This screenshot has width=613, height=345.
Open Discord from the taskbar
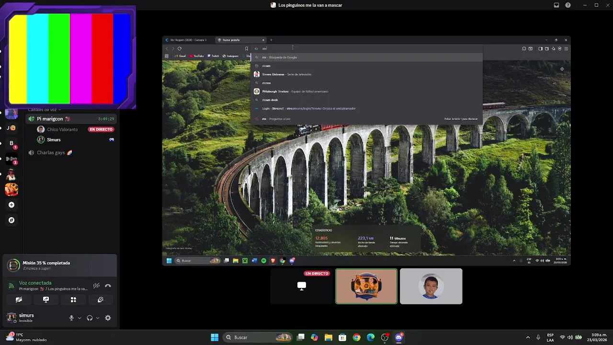399,337
